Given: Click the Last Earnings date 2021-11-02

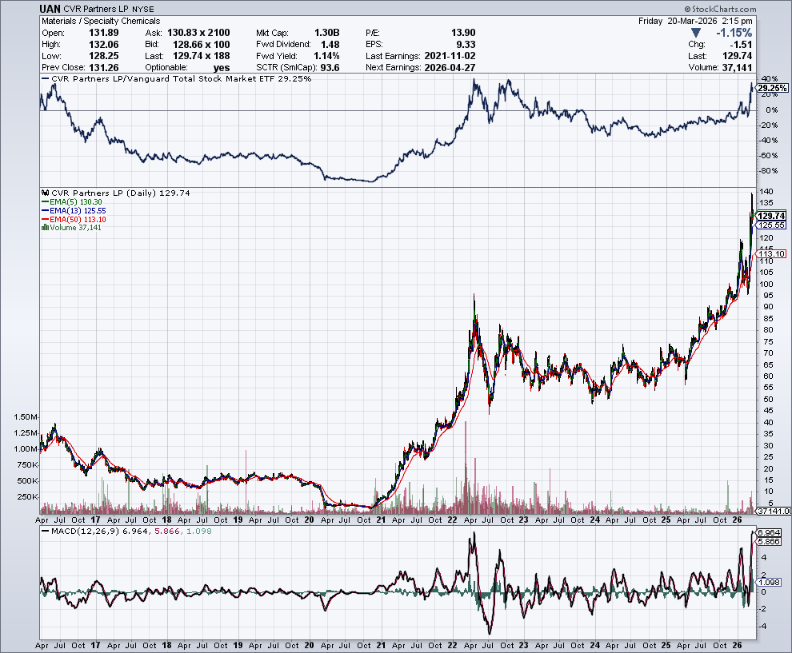Looking at the screenshot, I should point(450,56).
